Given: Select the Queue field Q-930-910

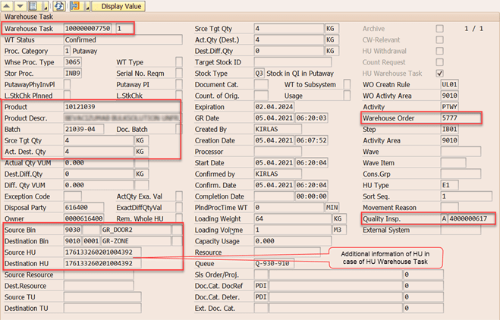Looking at the screenshot, I should 273,263.
